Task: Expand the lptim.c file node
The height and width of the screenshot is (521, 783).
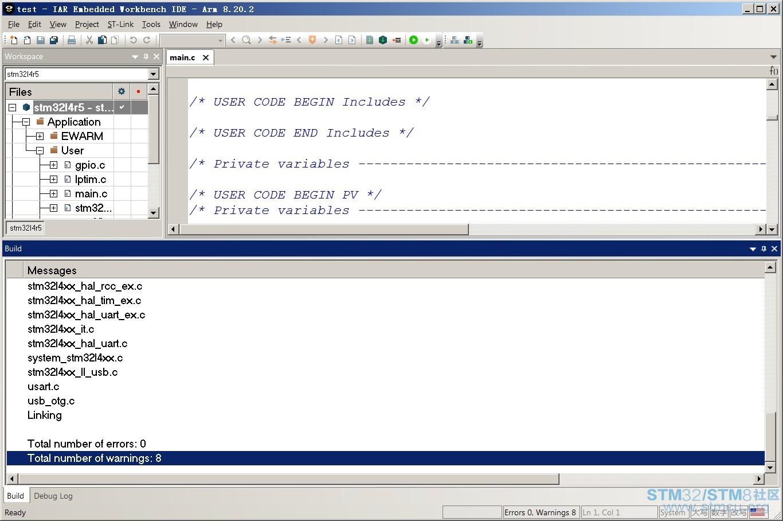Action: point(53,179)
